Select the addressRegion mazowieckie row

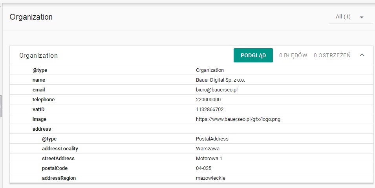[191, 178]
